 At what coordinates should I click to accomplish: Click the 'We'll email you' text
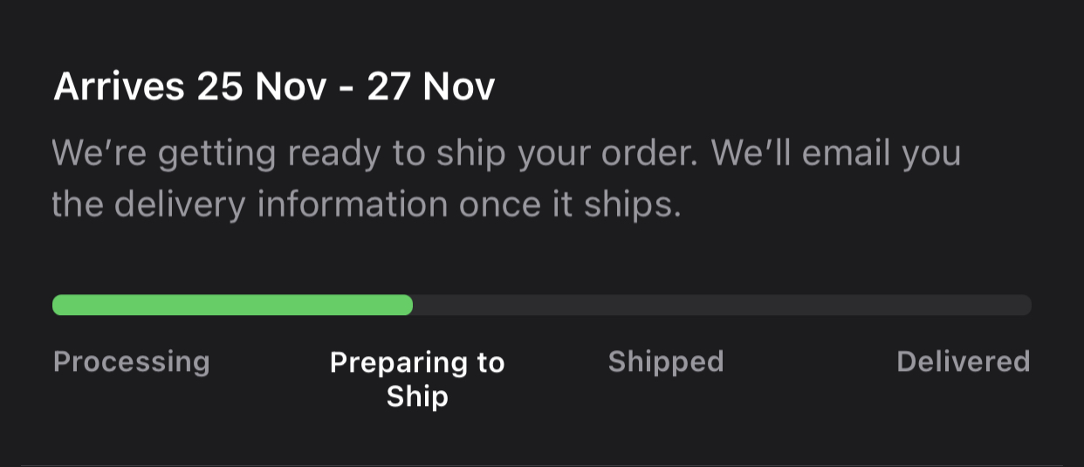835,155
